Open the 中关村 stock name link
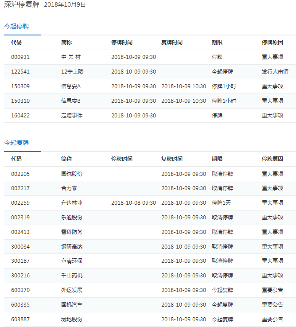This screenshot has width=296, height=327. (x=71, y=57)
